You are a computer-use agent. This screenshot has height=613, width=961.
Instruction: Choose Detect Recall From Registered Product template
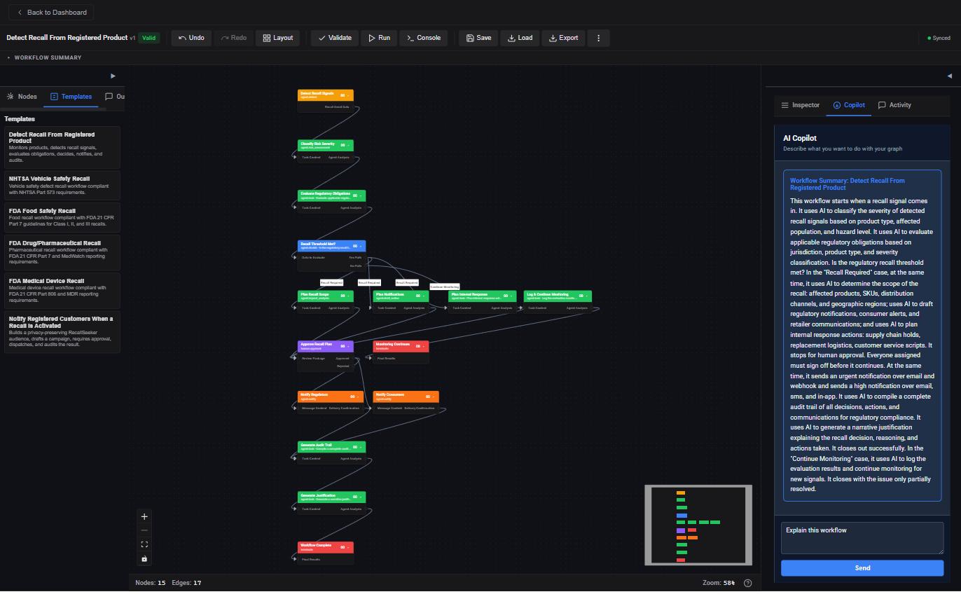[62, 146]
